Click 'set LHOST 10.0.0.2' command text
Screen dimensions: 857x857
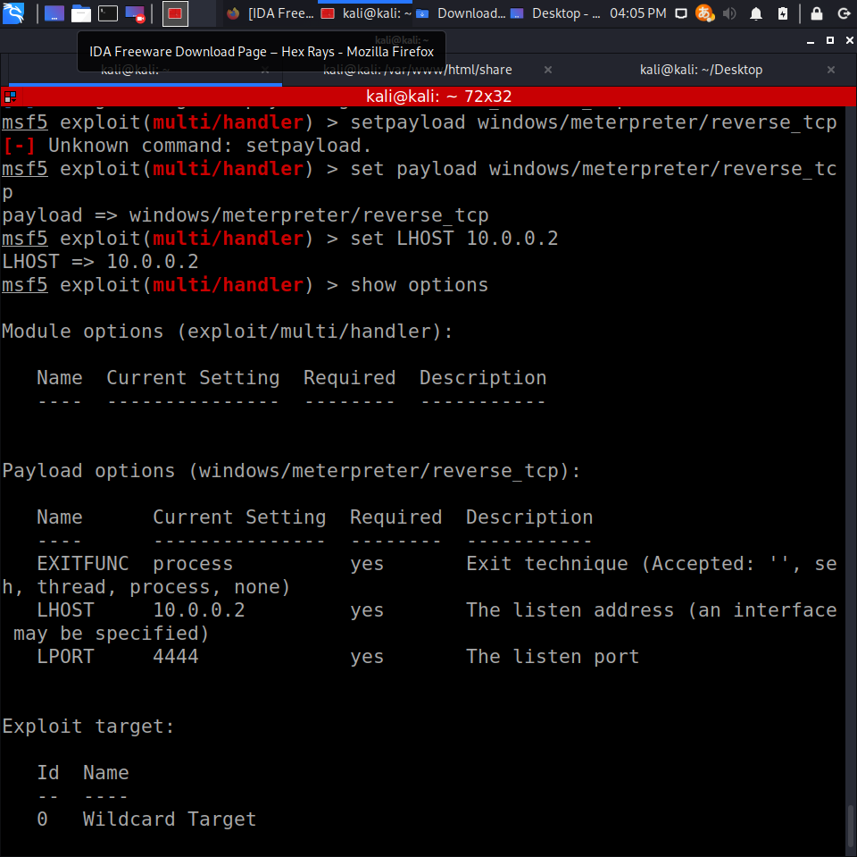tap(454, 239)
